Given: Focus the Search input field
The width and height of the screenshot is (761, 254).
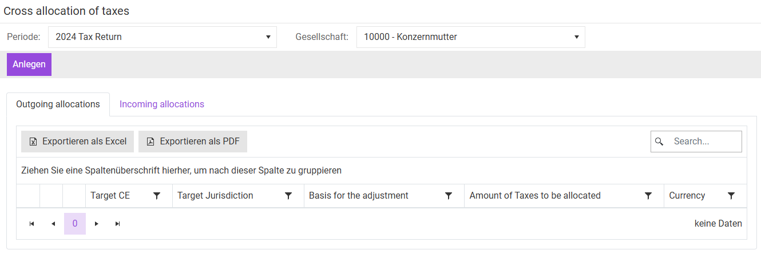Looking at the screenshot, I should pos(704,142).
